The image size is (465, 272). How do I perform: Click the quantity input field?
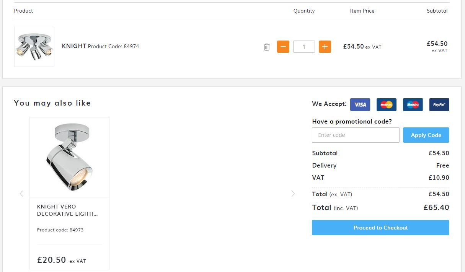[304, 47]
